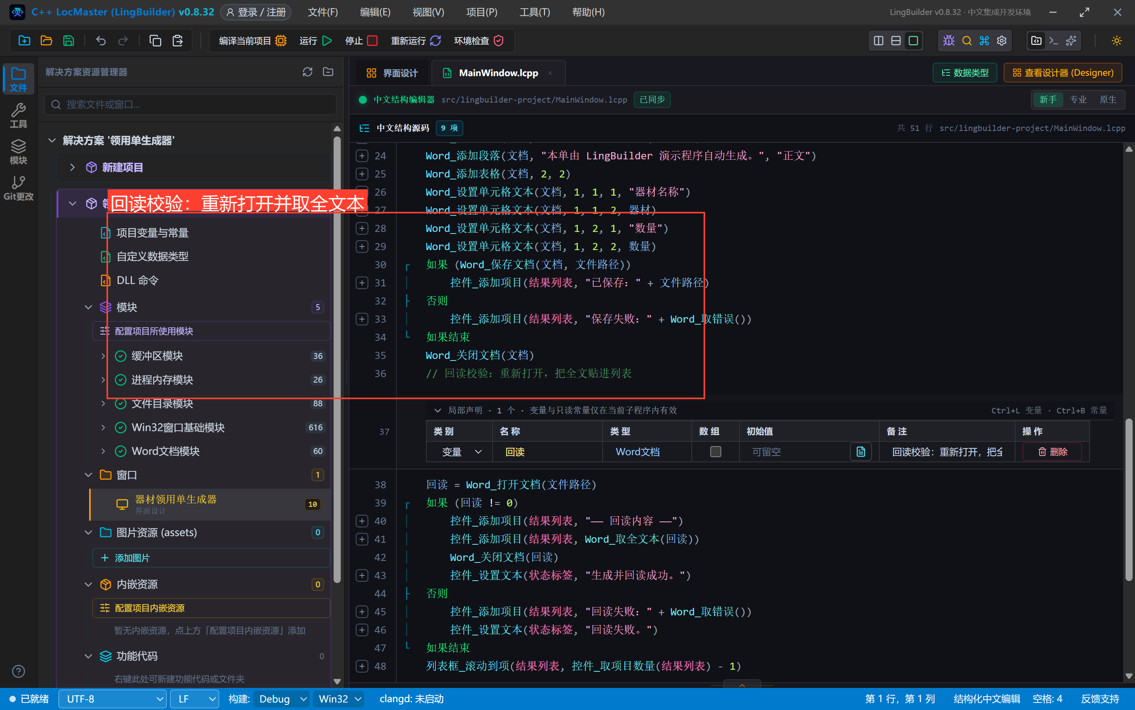Refresh the solution explorer panel
Screen dimensions: 1135x710
pos(308,72)
